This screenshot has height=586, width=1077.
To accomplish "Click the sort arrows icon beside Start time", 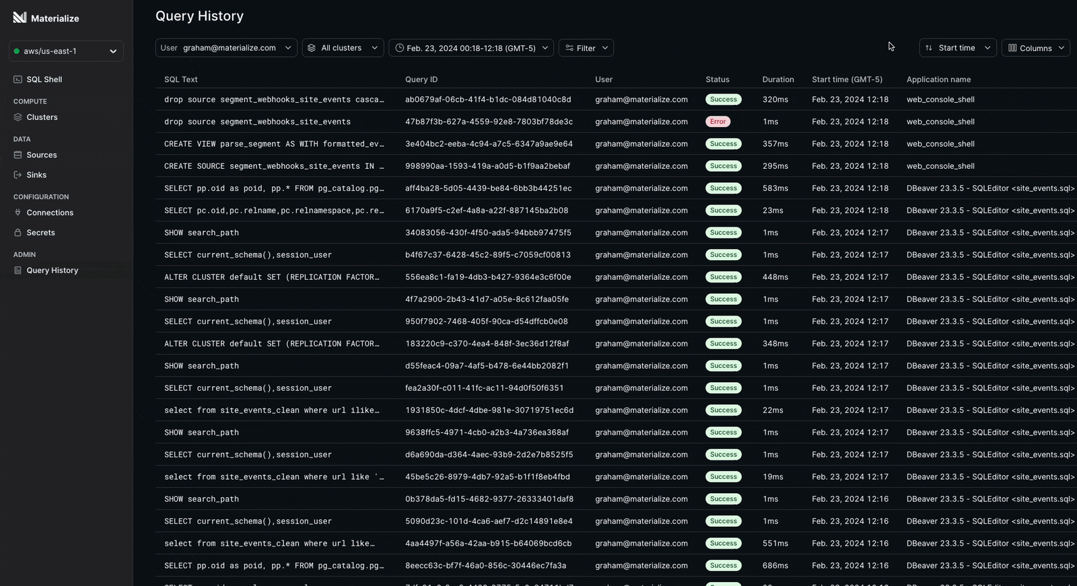I will [x=929, y=48].
